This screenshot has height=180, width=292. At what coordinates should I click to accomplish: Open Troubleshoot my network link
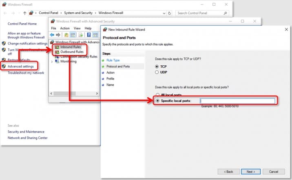pyautogui.click(x=26, y=73)
